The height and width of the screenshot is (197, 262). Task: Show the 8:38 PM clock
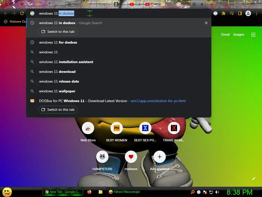click(x=239, y=192)
